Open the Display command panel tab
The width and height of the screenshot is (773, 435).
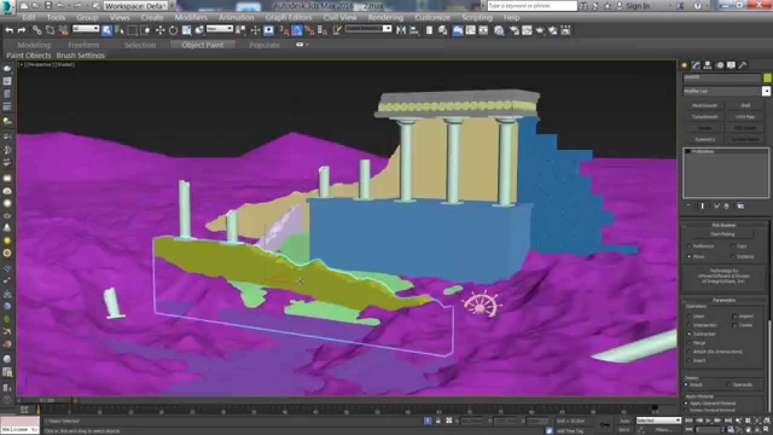pyautogui.click(x=731, y=65)
